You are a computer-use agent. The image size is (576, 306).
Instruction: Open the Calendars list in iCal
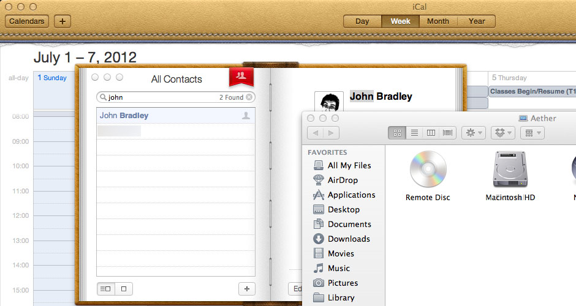coord(27,21)
